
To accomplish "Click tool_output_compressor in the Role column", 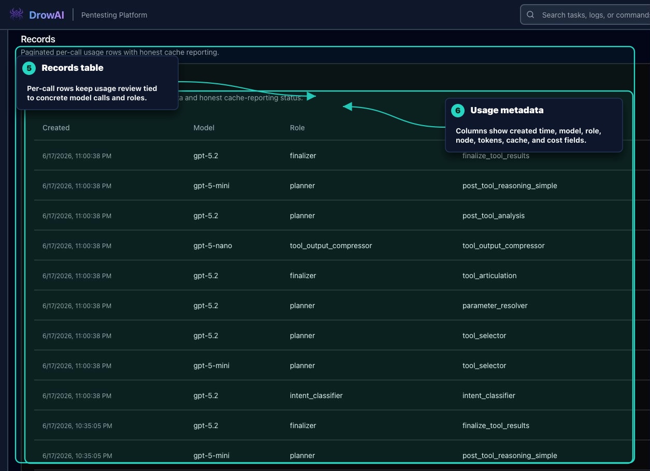I will [x=331, y=246].
